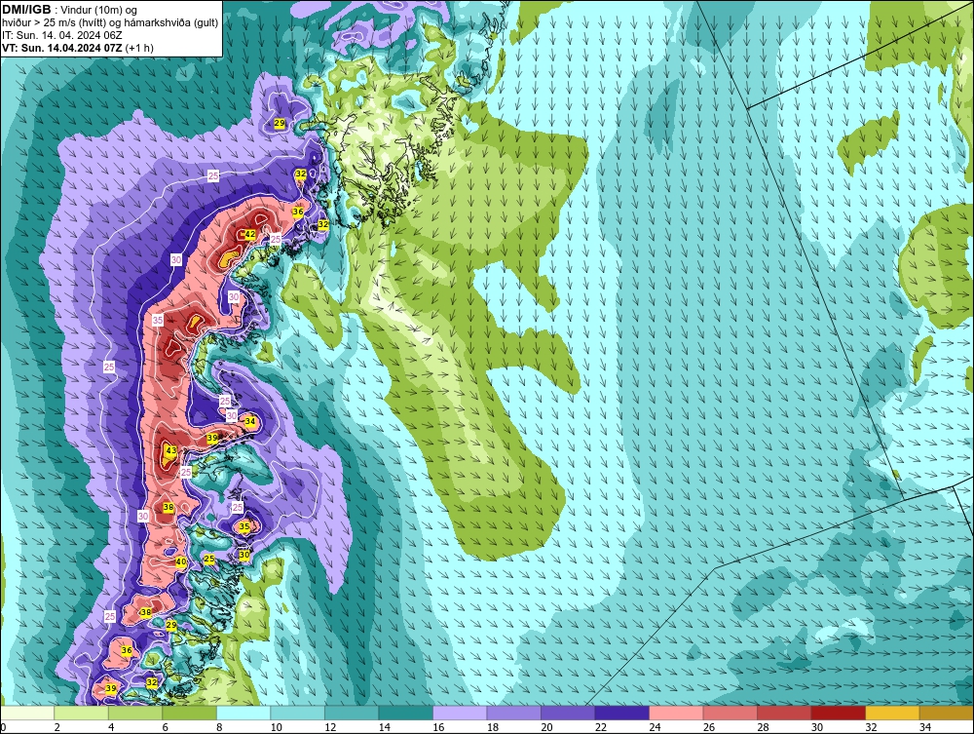Pick the 16–18 m/s lavender legend swatch

pos(460,713)
